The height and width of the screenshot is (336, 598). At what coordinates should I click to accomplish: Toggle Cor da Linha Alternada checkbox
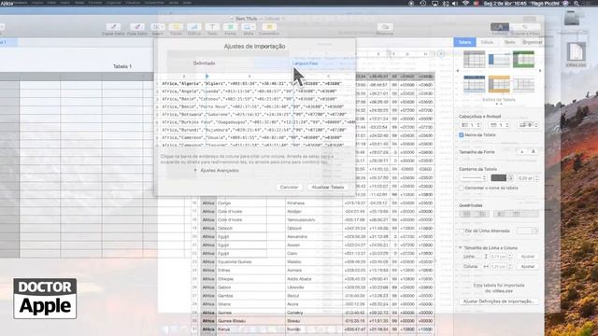(x=462, y=231)
